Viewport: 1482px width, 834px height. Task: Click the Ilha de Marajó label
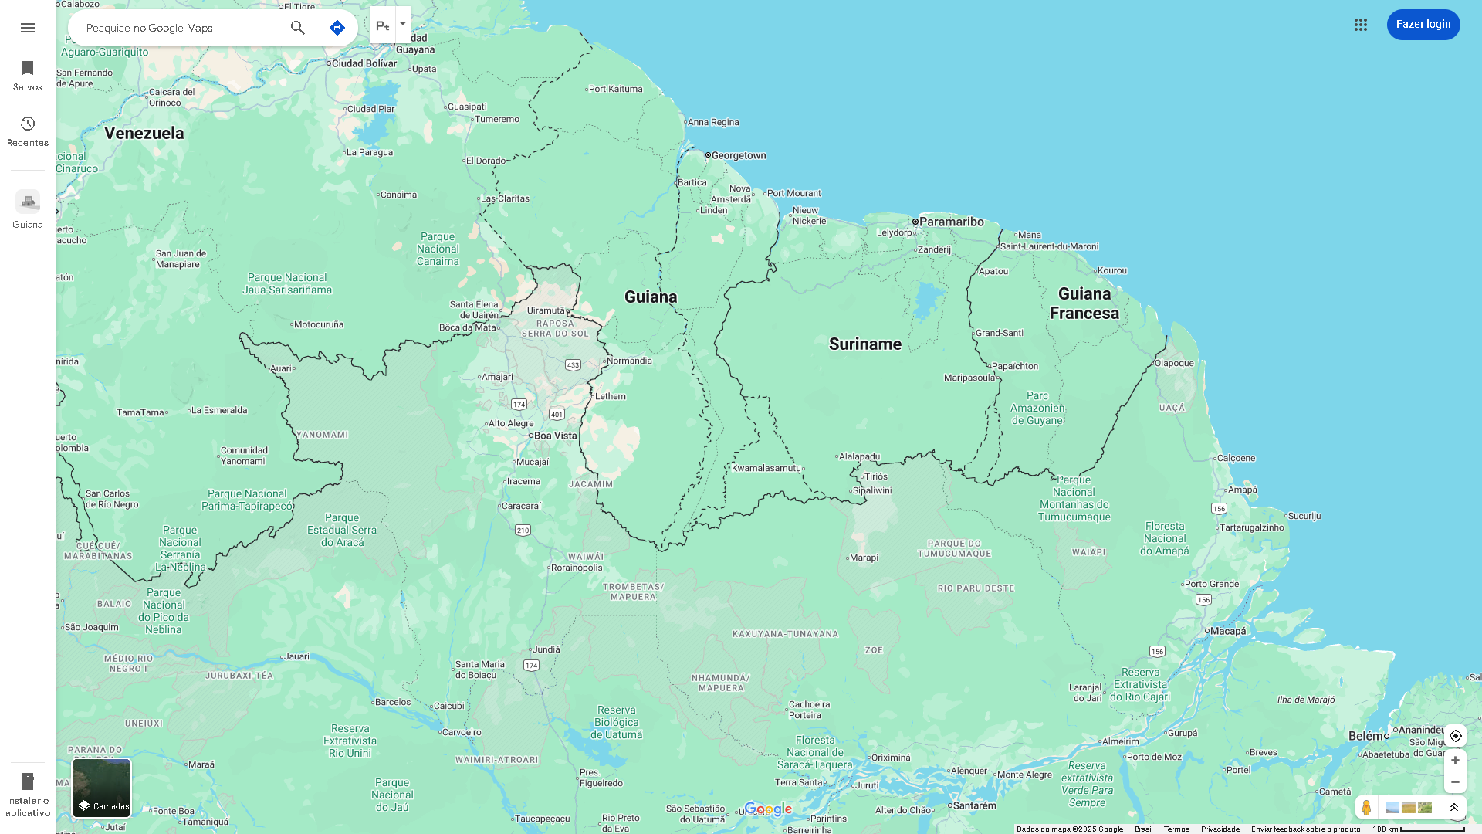click(x=1306, y=700)
